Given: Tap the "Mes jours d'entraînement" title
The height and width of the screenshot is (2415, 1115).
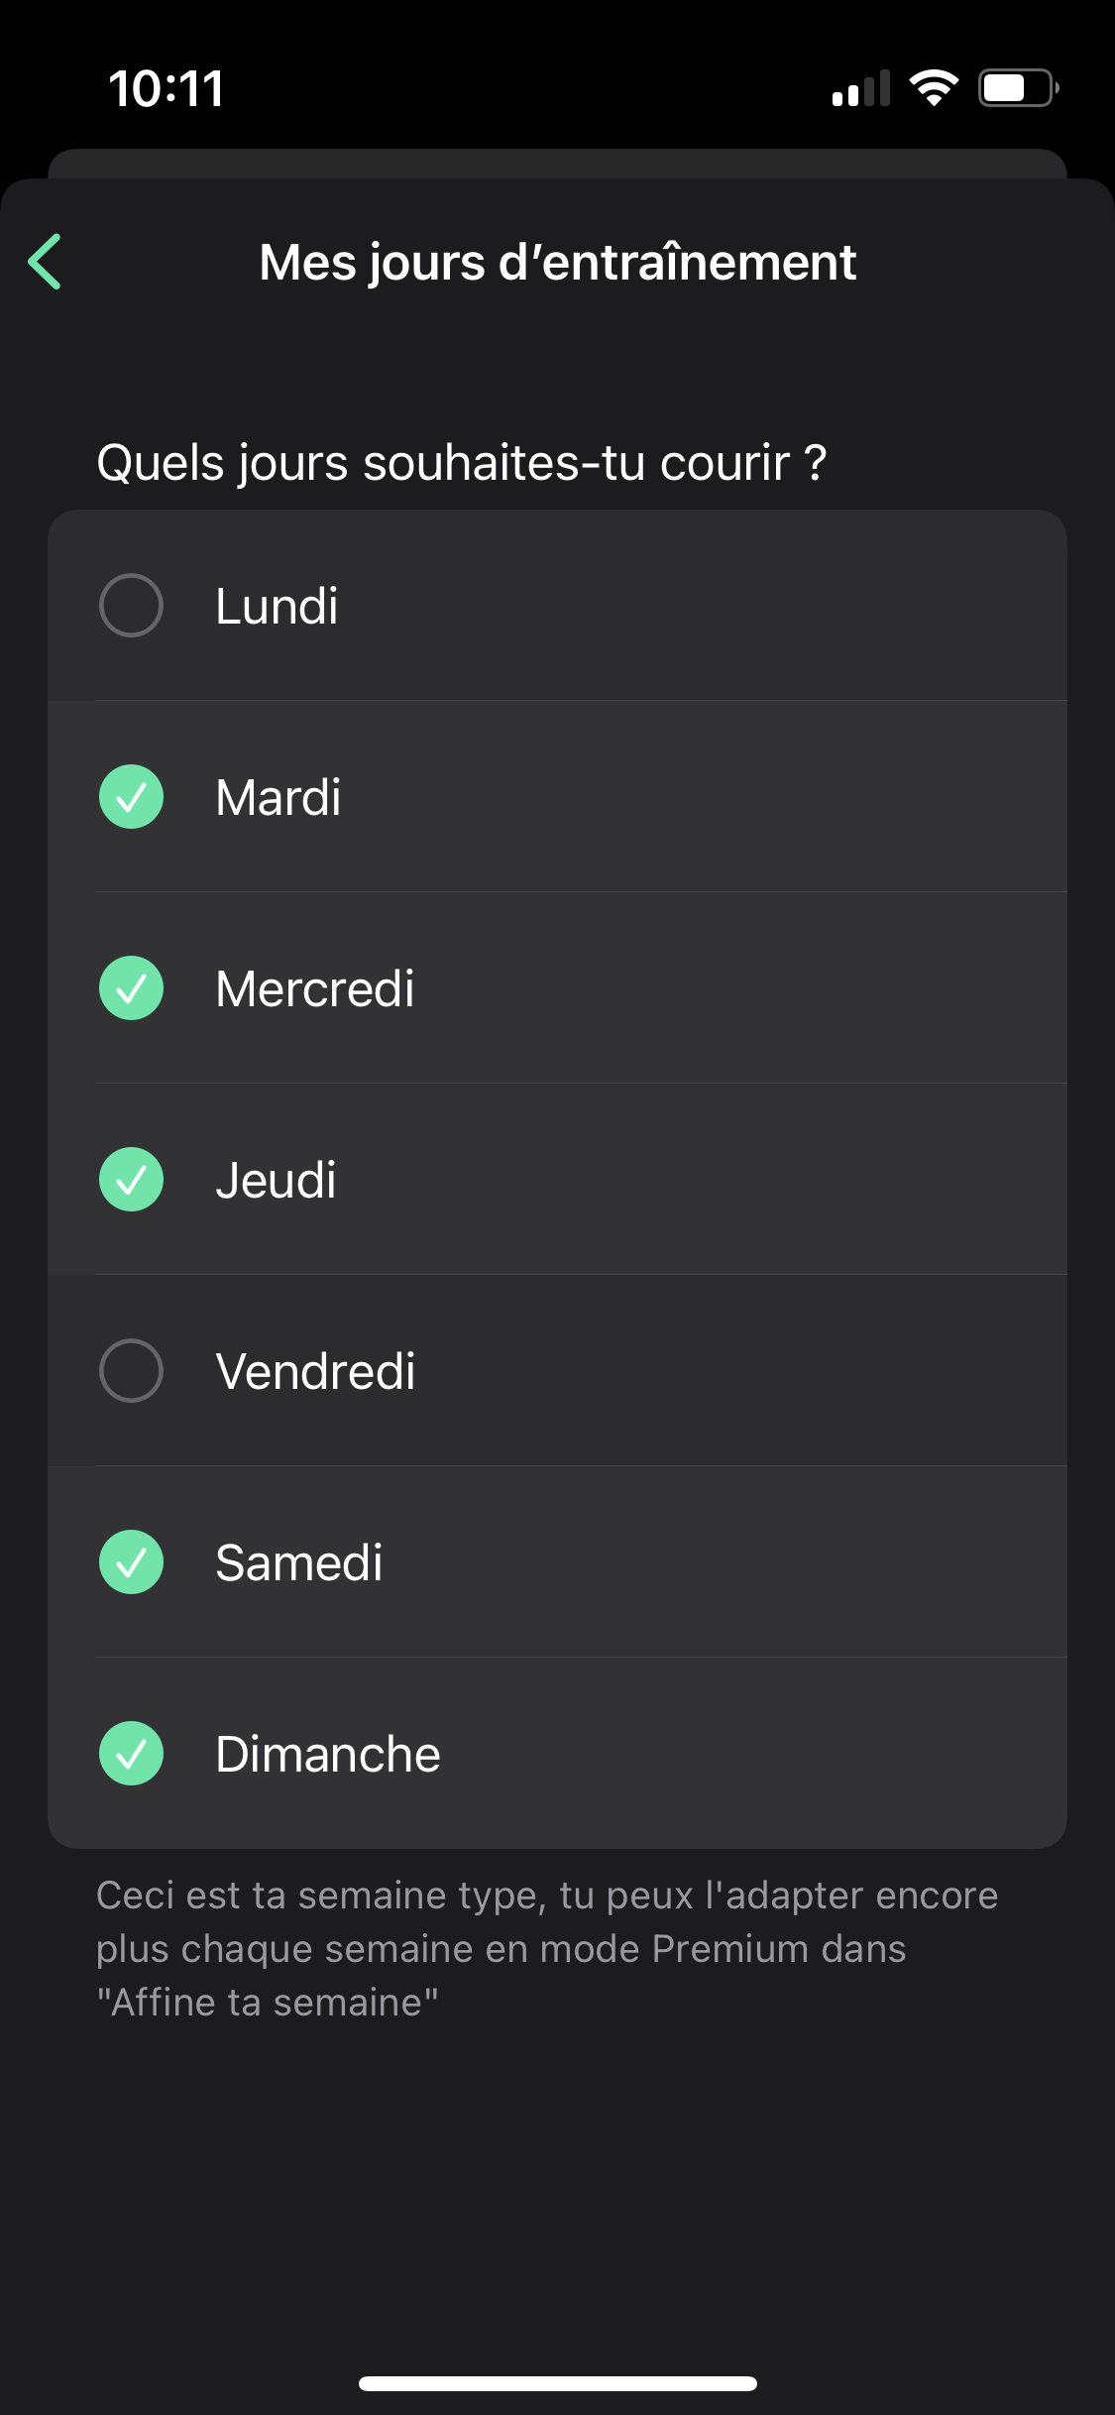Looking at the screenshot, I should pos(557,263).
